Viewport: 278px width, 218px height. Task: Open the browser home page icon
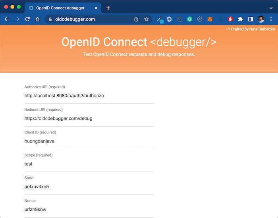37,19
